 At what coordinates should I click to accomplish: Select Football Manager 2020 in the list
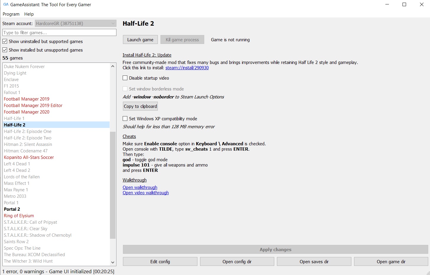point(56,112)
